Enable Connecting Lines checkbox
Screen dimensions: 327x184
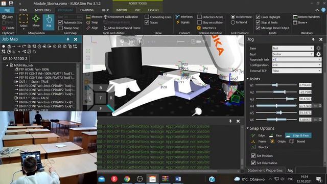tap(147, 17)
